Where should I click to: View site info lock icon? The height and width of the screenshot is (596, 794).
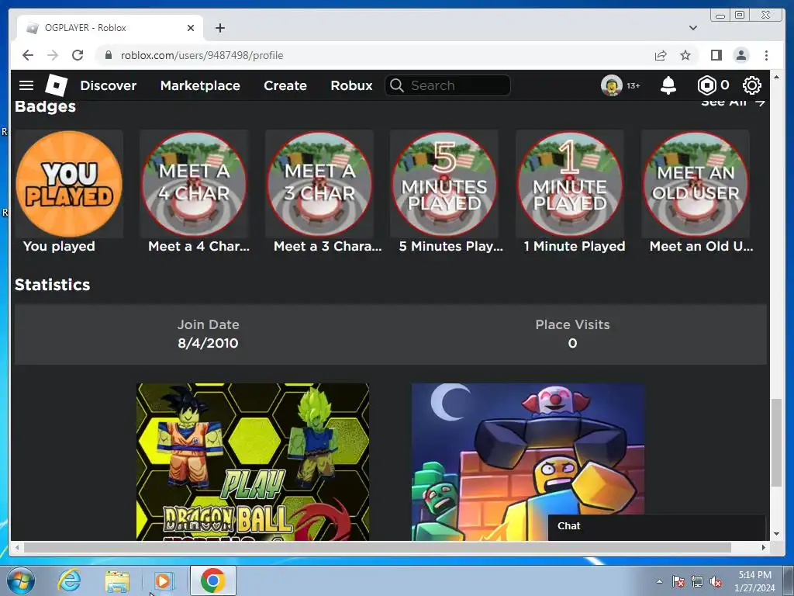click(108, 55)
